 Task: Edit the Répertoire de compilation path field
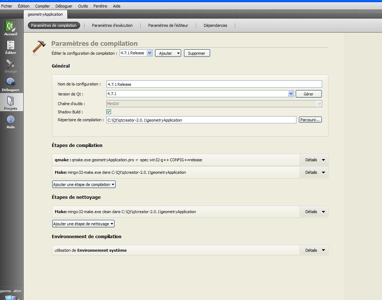pyautogui.click(x=201, y=120)
